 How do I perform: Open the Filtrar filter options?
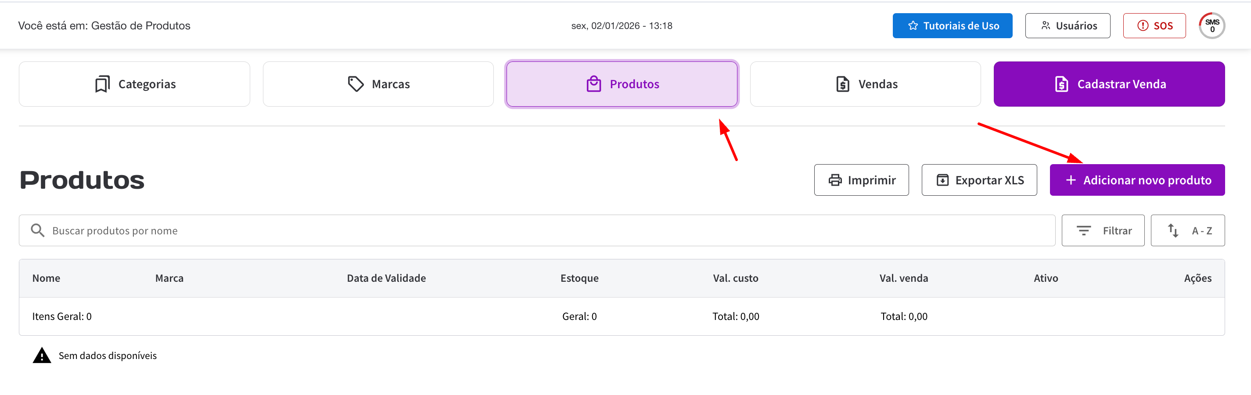point(1102,230)
